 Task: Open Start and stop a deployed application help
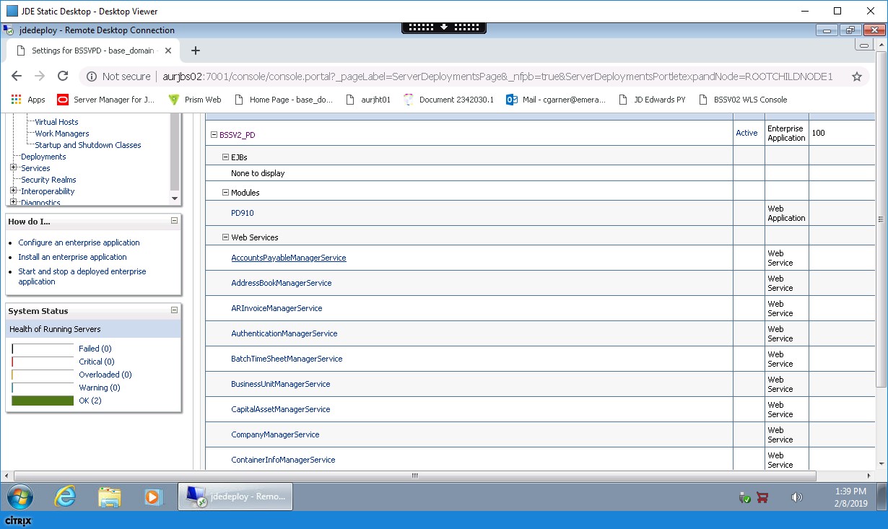pos(82,276)
